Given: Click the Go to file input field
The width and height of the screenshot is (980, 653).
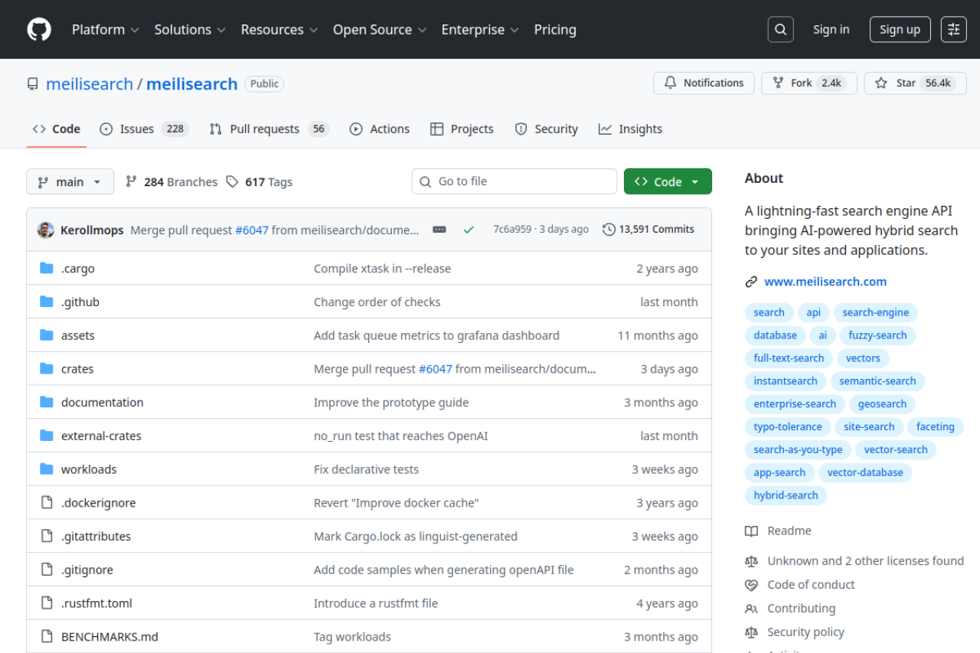Looking at the screenshot, I should 514,181.
